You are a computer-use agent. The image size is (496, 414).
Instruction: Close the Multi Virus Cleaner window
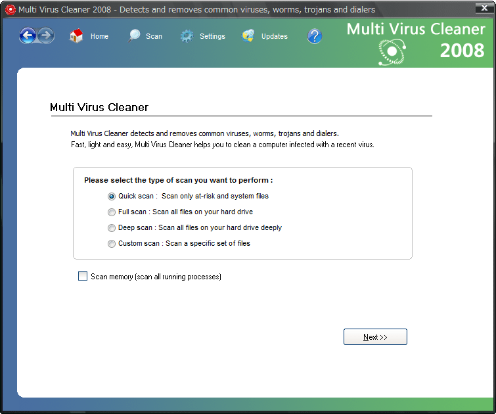point(484,9)
